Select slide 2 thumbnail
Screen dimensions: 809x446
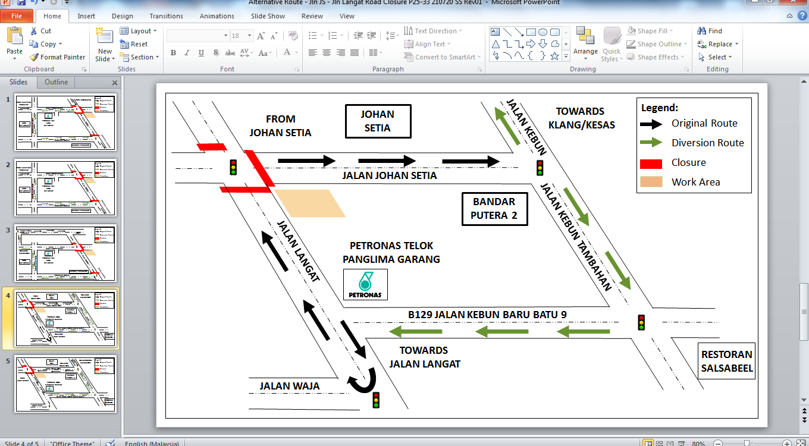click(65, 187)
